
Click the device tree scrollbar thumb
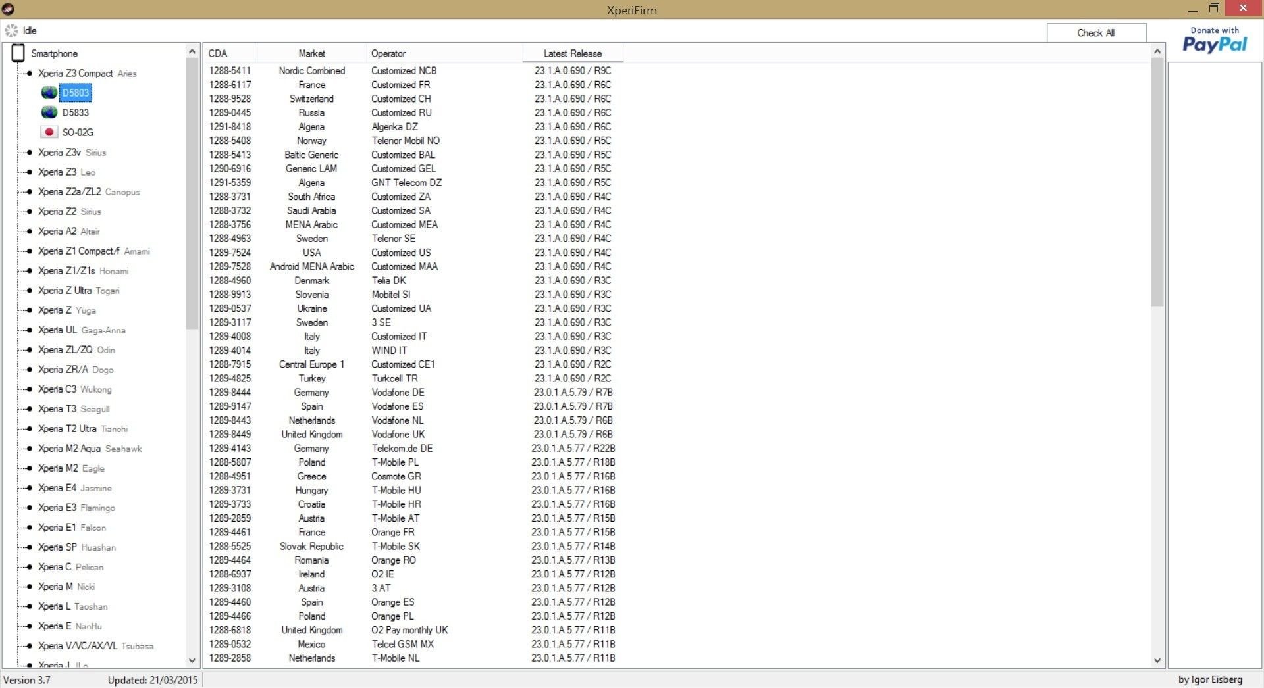coord(192,194)
